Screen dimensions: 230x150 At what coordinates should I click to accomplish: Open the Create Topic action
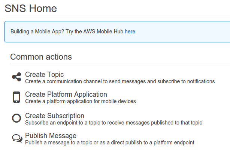pyautogui.click(x=44, y=75)
